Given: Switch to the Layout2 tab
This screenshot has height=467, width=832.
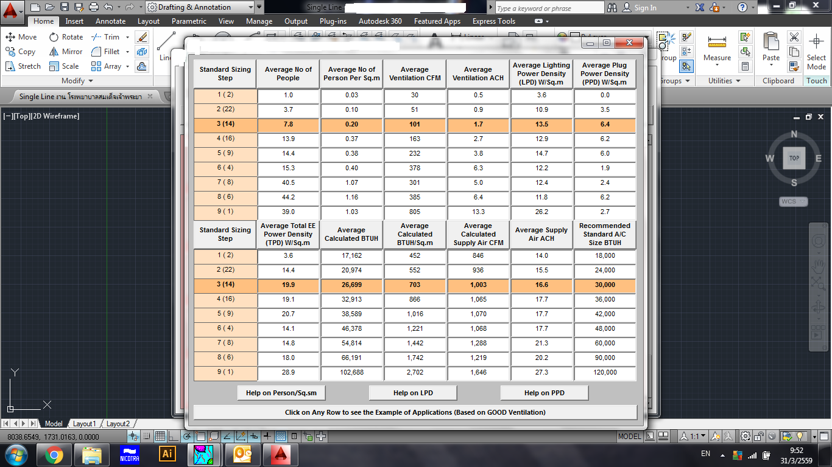Looking at the screenshot, I should (118, 424).
